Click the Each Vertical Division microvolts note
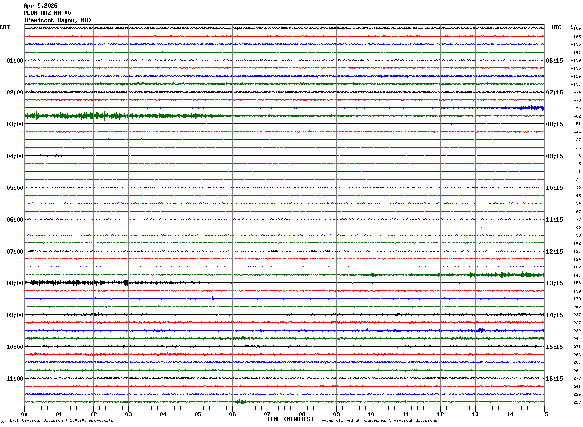 point(61,421)
